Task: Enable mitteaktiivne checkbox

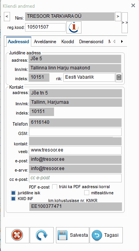Action: click(86, 193)
